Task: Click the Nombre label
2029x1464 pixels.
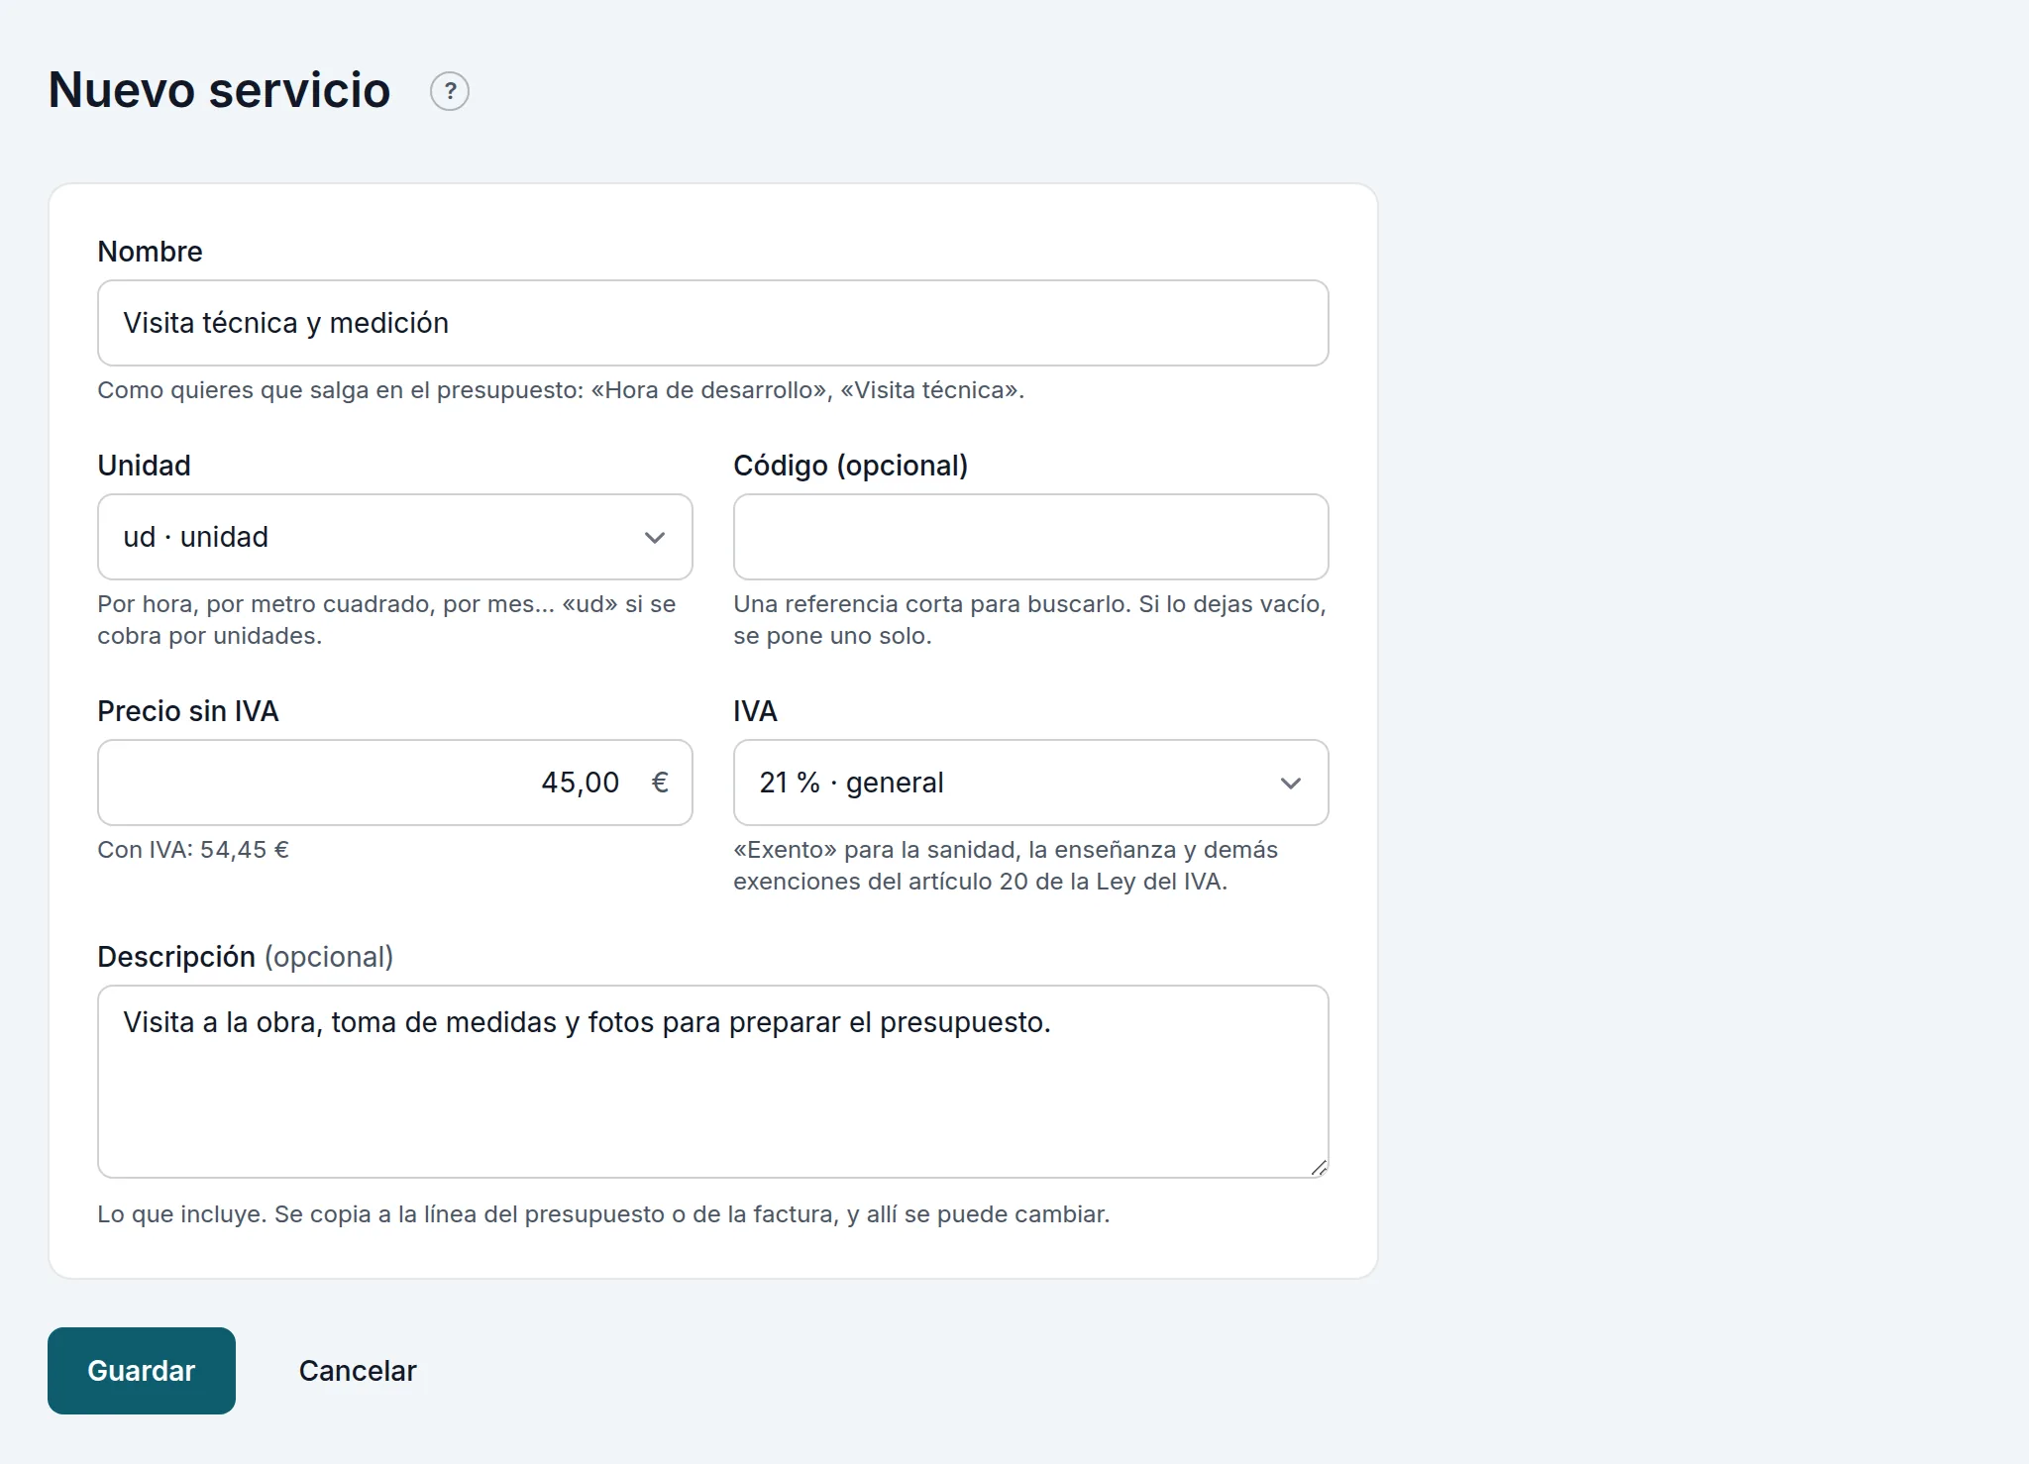Action: (150, 252)
